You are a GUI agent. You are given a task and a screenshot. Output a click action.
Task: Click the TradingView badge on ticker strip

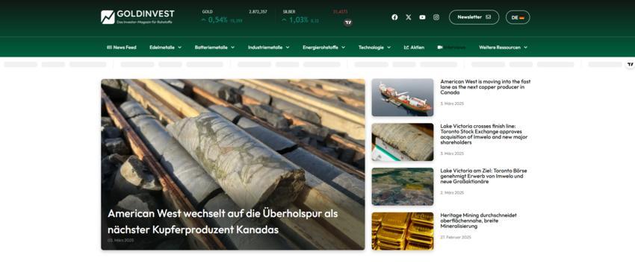630,64
